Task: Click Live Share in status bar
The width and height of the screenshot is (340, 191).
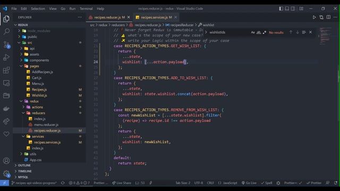Action: point(122,183)
